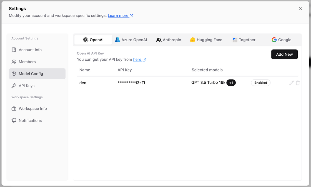Click external link icon beside Learn more
The image size is (311, 187).
(131, 16)
